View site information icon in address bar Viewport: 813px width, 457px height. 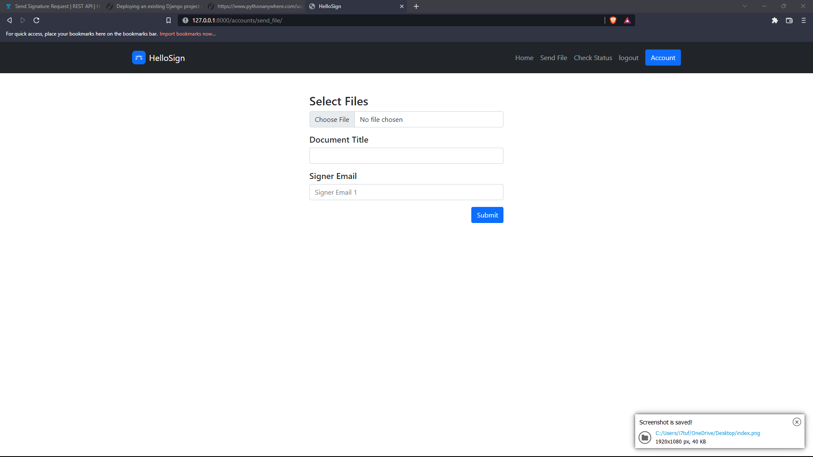185,20
